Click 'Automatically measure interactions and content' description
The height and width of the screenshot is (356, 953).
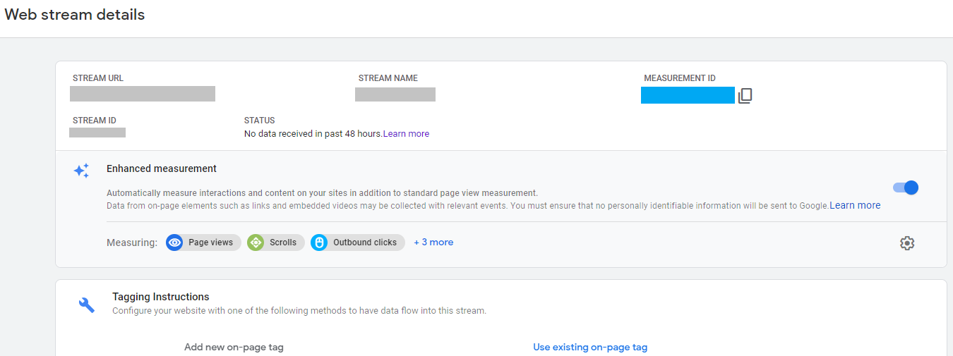(x=322, y=192)
